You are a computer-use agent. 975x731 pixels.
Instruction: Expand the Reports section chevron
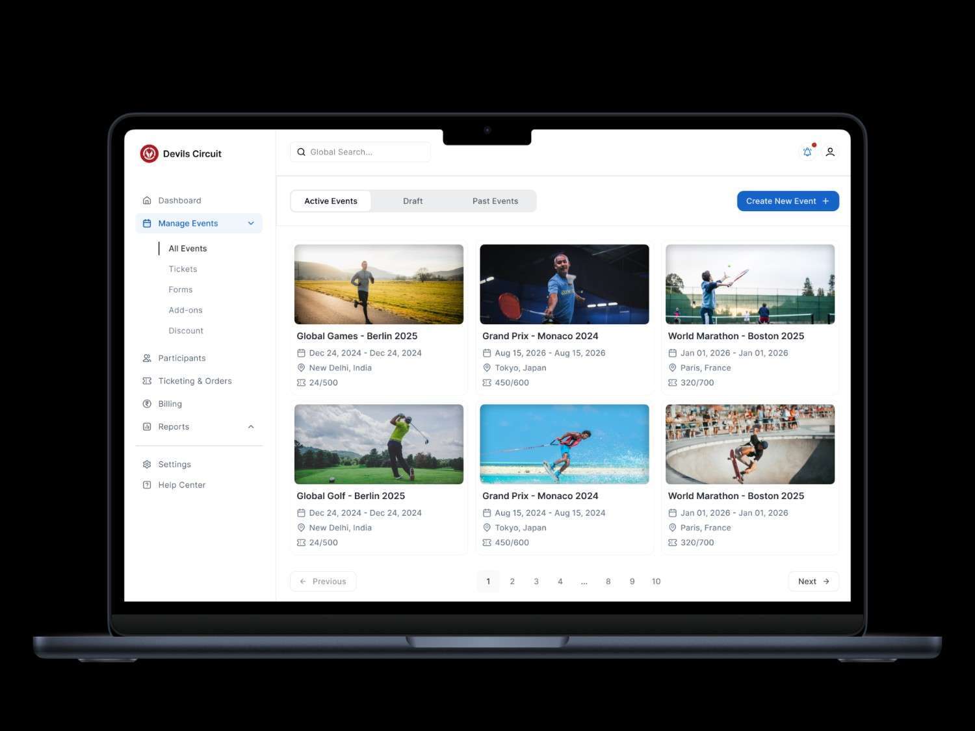point(251,426)
